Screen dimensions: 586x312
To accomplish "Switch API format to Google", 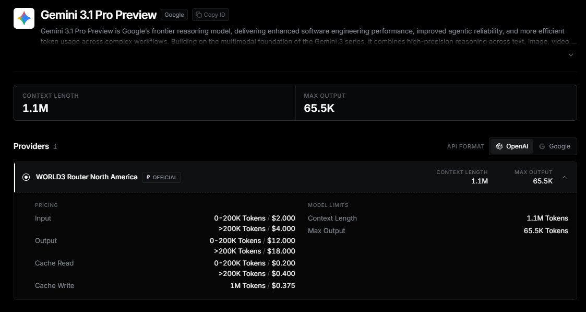I will click(555, 146).
